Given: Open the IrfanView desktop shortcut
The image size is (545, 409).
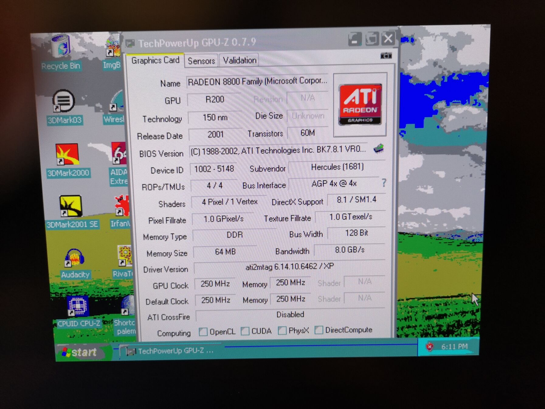Looking at the screenshot, I should pyautogui.click(x=120, y=211).
